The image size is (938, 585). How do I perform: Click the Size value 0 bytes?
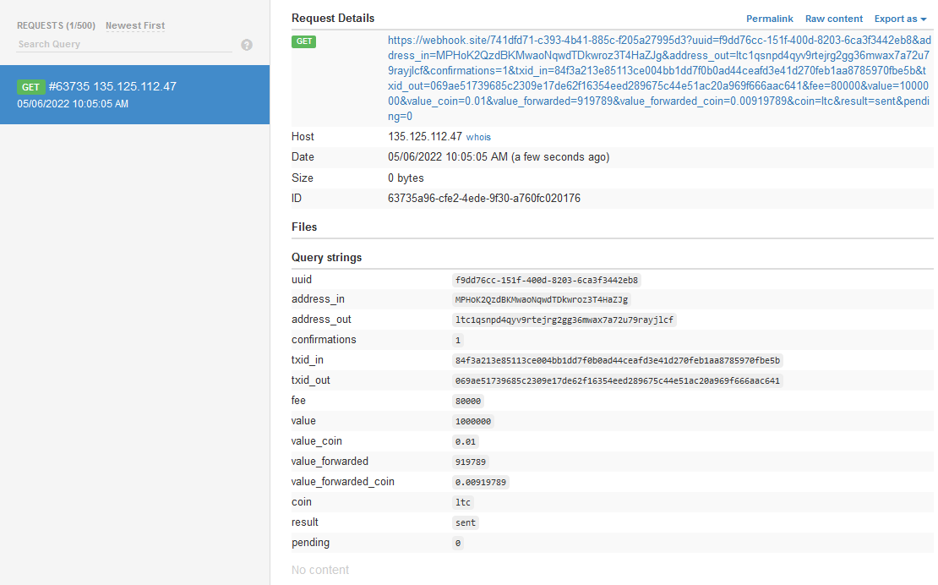406,178
